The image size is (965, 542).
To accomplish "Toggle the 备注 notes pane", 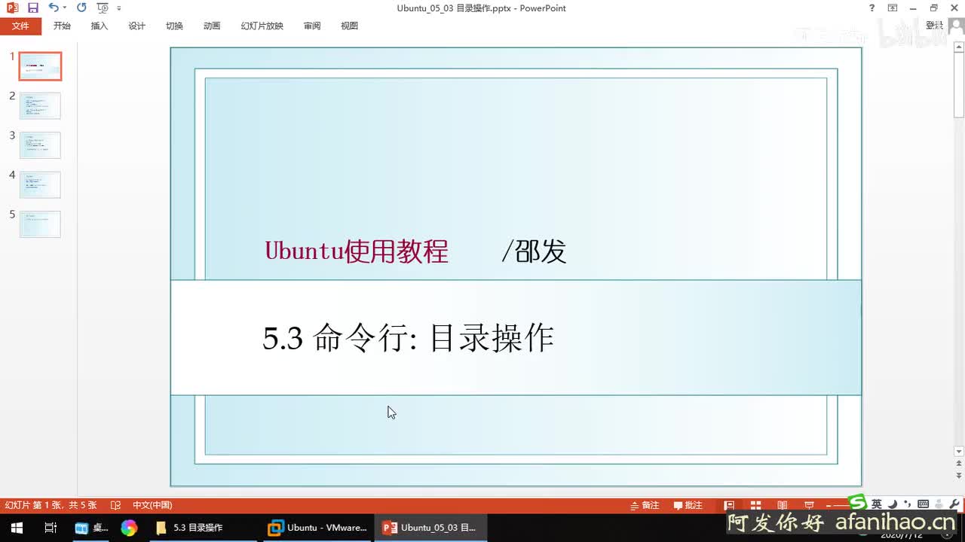I will (x=645, y=505).
